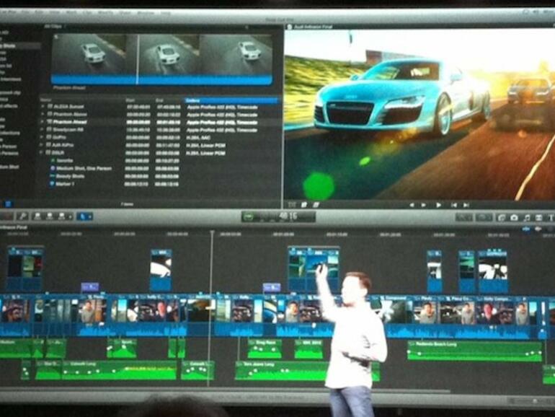Click the play backward button beside Play

(423, 205)
